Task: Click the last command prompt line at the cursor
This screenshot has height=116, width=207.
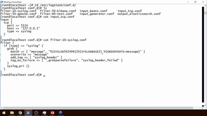Action: [x=23, y=75]
